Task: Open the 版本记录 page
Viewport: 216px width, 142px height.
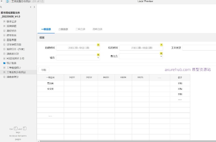Action: click(11, 22)
